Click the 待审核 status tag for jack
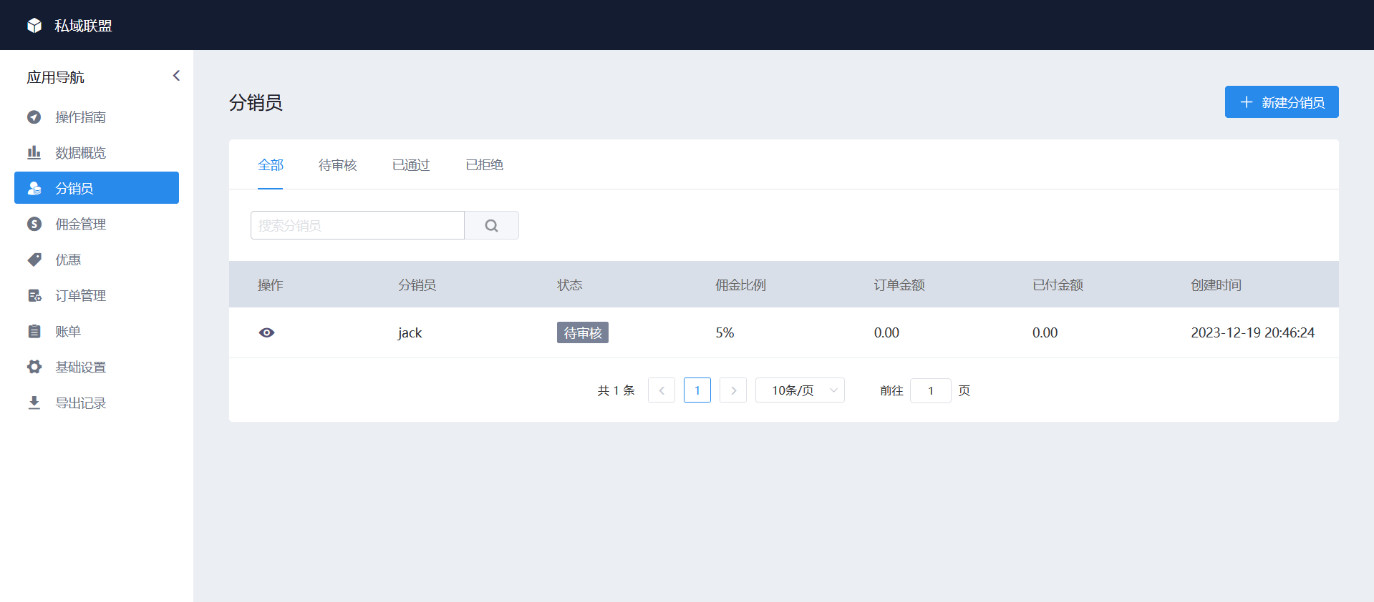This screenshot has height=602, width=1374. [x=583, y=332]
